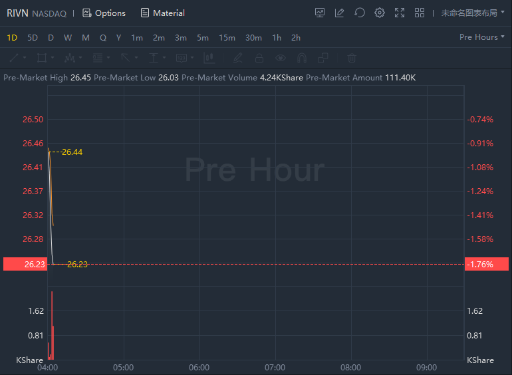Screen dimensions: 512x375
Task: Switch to the 5D timeframe tab
Action: pos(33,37)
